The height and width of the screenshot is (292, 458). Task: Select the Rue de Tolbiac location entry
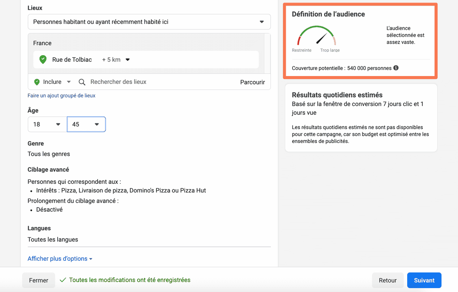[x=72, y=60]
